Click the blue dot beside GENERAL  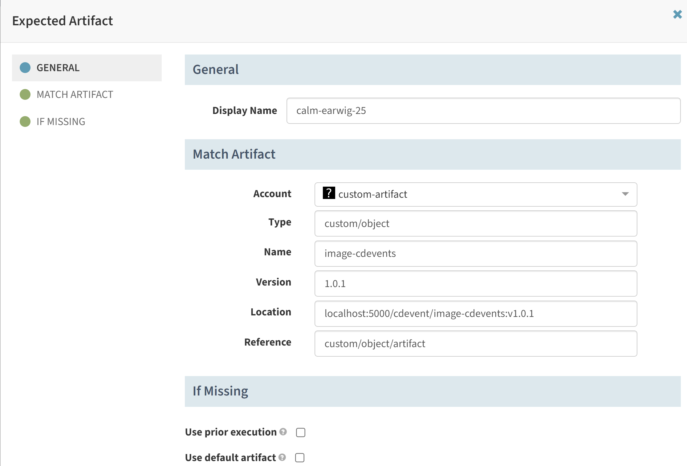click(x=25, y=68)
